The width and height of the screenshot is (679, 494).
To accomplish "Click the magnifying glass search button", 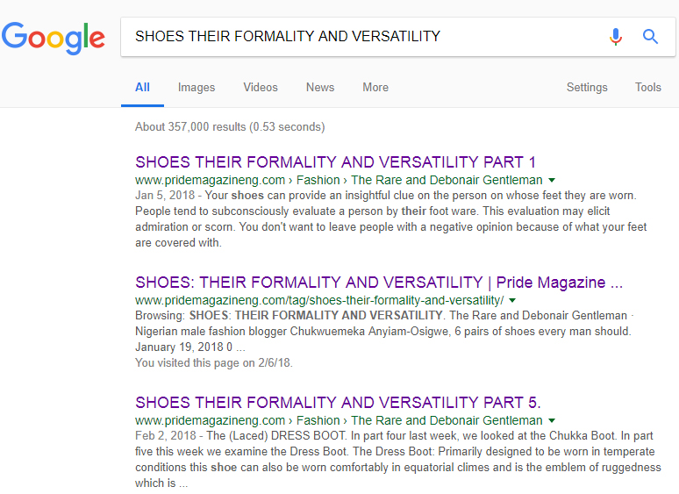I will [x=650, y=36].
